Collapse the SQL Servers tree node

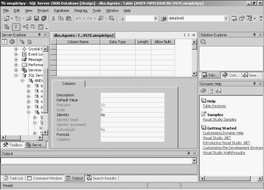[16, 75]
